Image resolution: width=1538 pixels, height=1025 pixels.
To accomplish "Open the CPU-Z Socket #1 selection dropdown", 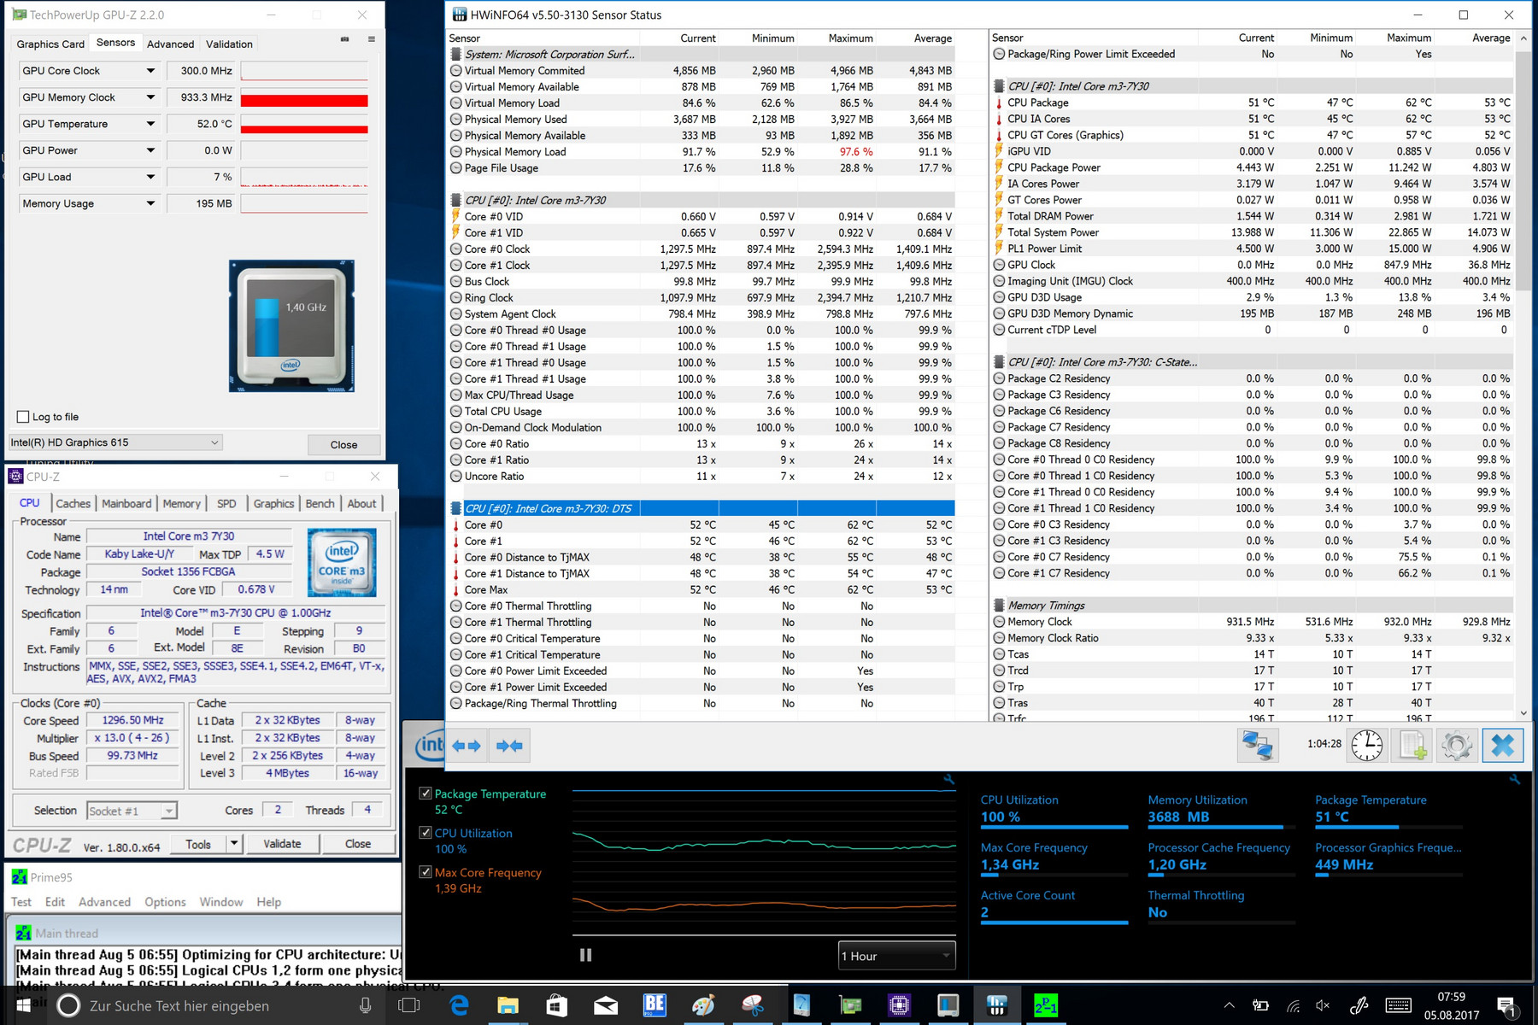I will click(132, 811).
